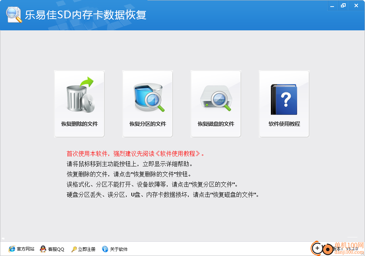Screen dimensions: 365x256
Task: Open the 关于软件 link
Action: (119, 249)
